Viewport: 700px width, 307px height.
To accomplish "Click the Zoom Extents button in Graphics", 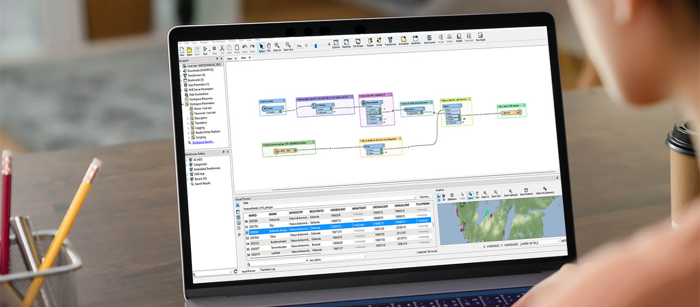I will pos(526,192).
